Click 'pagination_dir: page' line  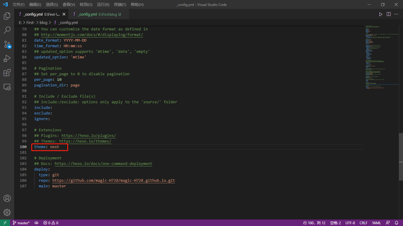57,85
